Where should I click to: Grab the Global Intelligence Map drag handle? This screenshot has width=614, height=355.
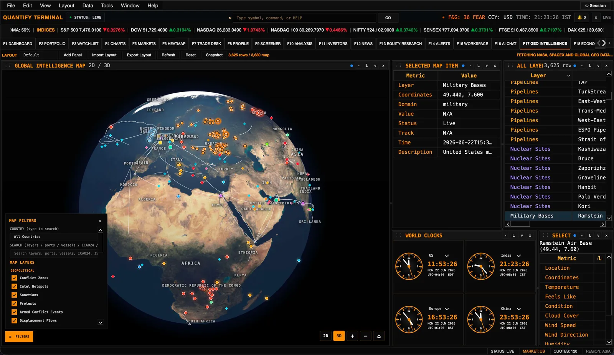pyautogui.click(x=8, y=66)
